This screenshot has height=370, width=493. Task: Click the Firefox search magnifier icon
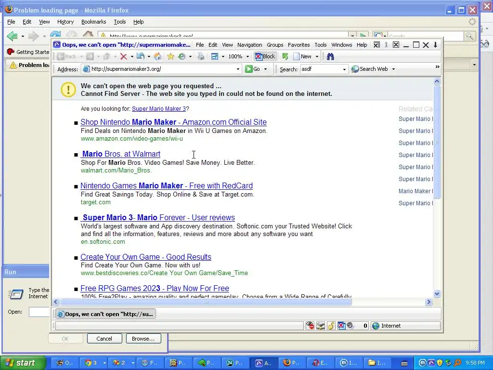[x=469, y=36]
